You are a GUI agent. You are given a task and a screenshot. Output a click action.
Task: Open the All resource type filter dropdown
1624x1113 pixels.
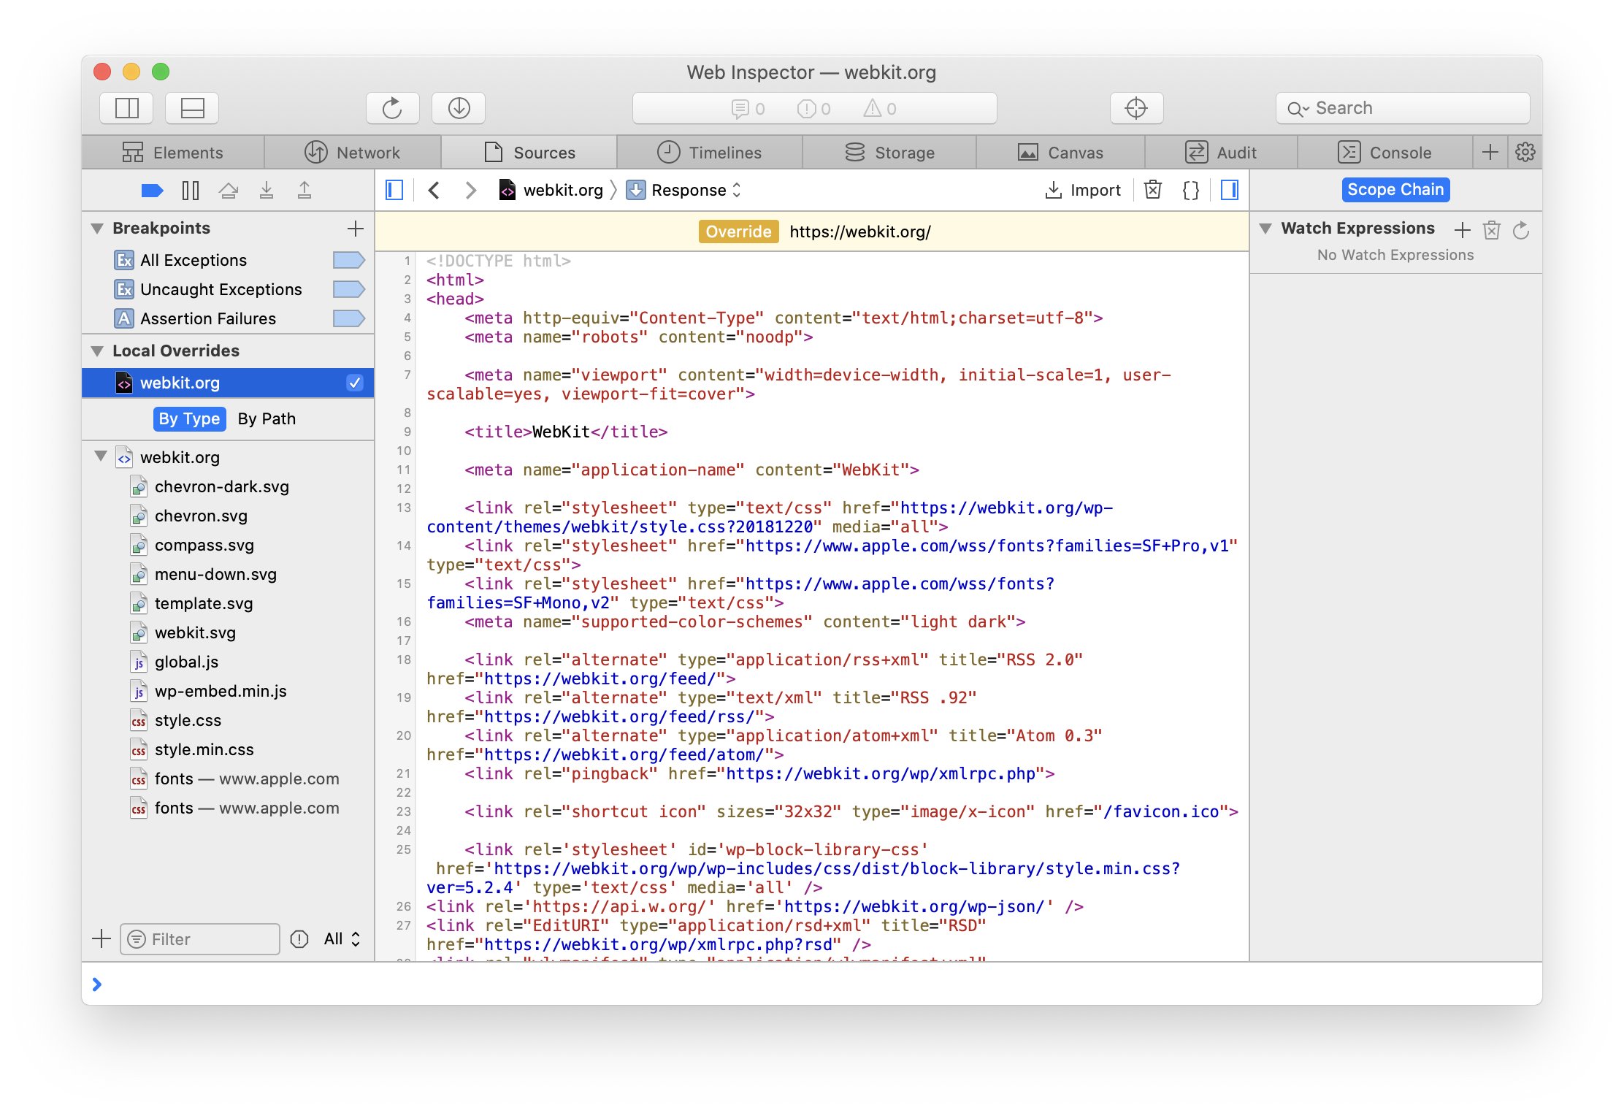342,939
